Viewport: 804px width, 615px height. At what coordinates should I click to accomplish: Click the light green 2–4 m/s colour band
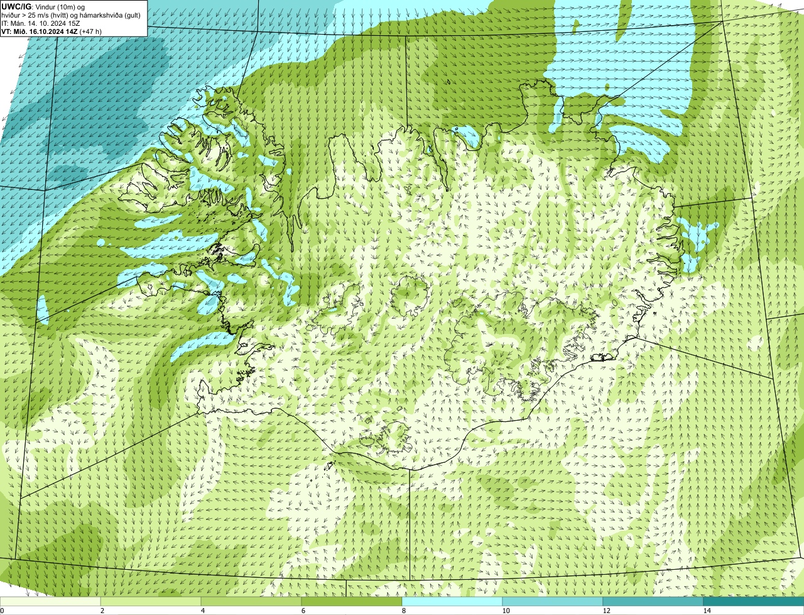(151, 601)
